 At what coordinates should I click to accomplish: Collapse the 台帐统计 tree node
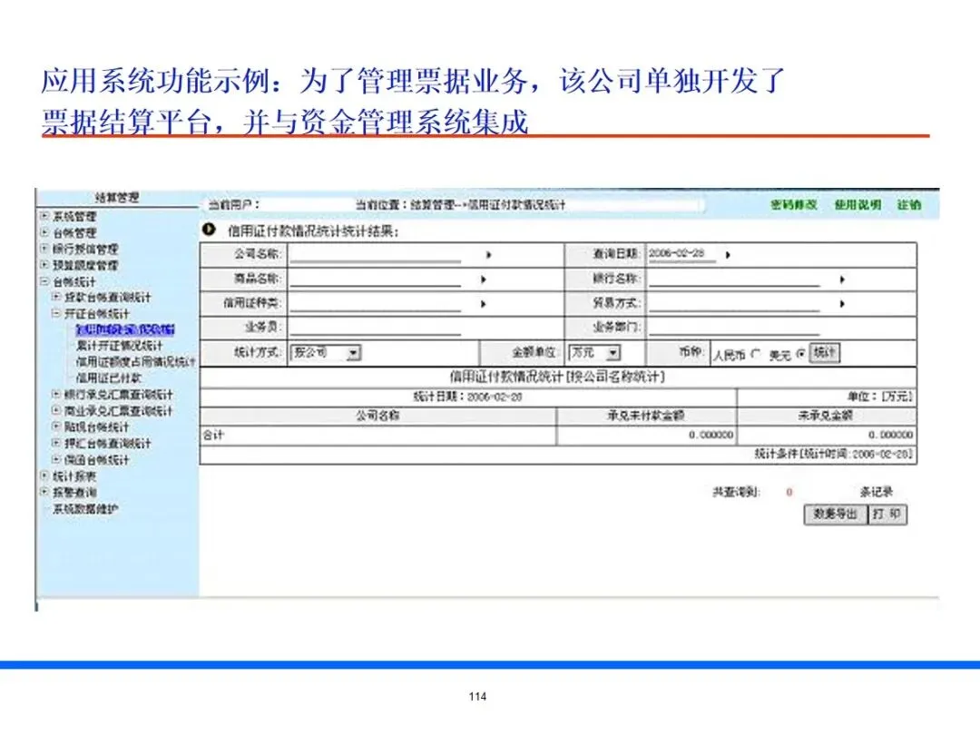[44, 281]
